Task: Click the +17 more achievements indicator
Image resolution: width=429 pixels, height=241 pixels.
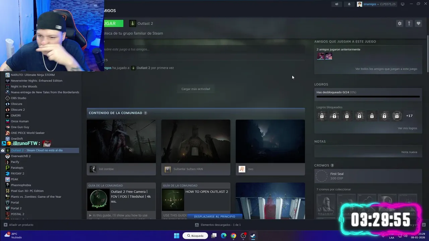Action: point(409,116)
